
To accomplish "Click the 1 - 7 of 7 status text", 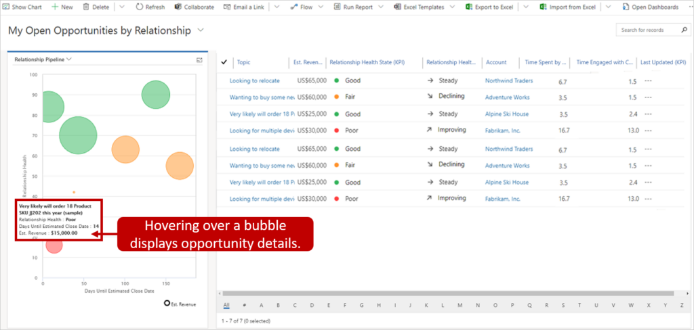I will [x=245, y=321].
